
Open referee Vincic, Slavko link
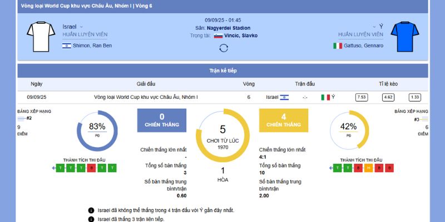[240, 36]
